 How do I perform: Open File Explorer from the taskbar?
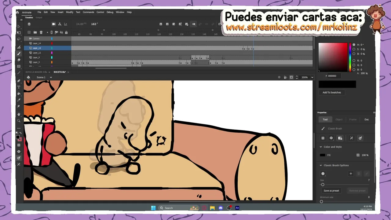(212, 208)
